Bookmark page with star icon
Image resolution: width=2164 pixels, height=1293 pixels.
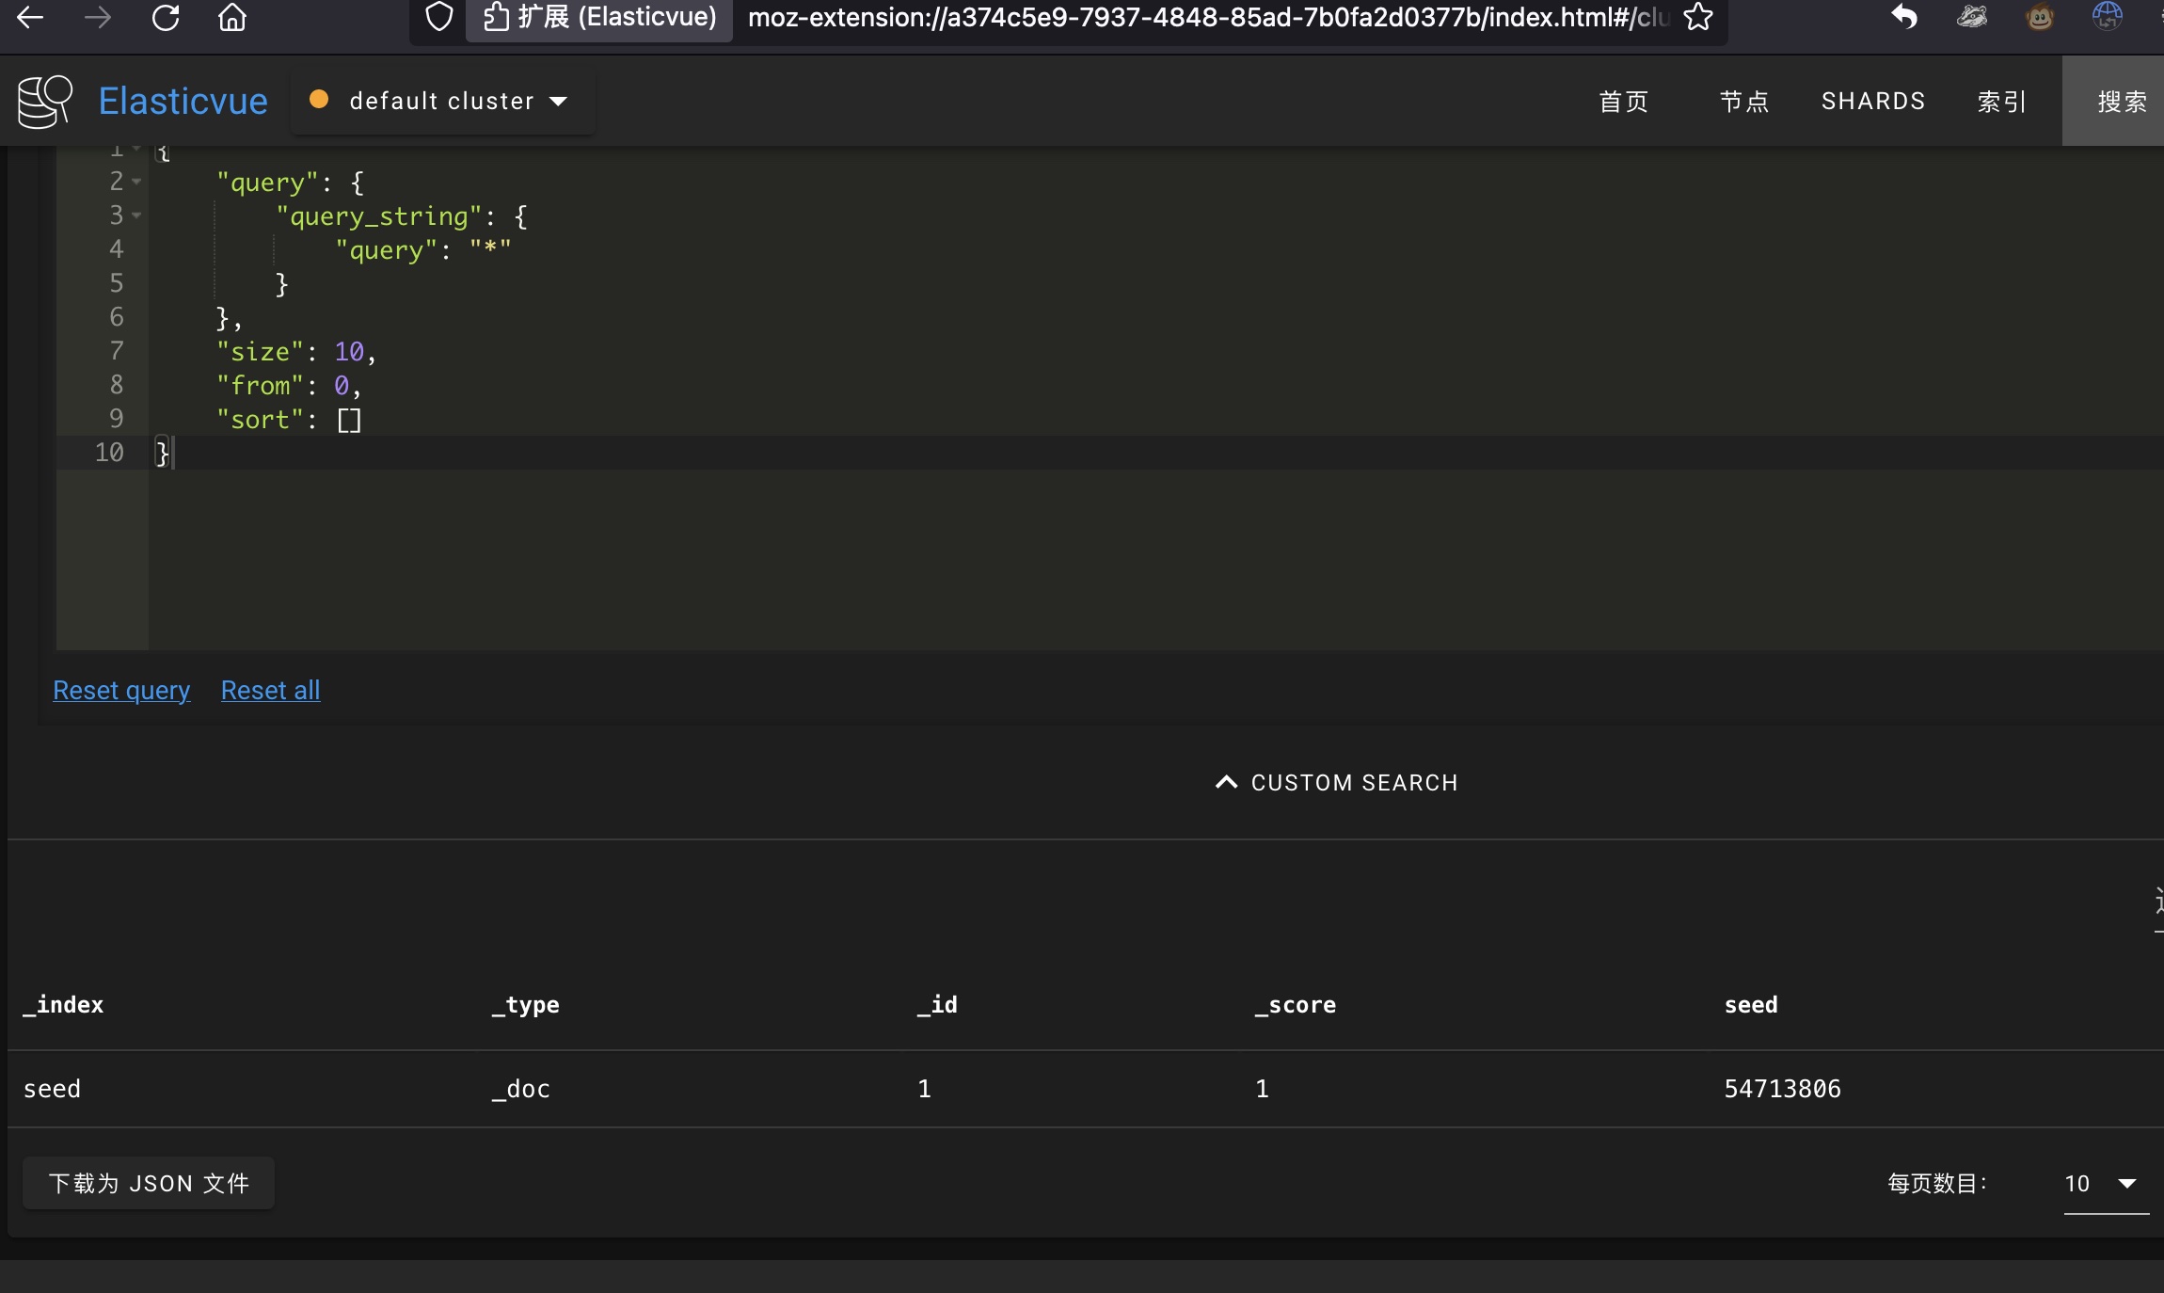click(x=1698, y=17)
